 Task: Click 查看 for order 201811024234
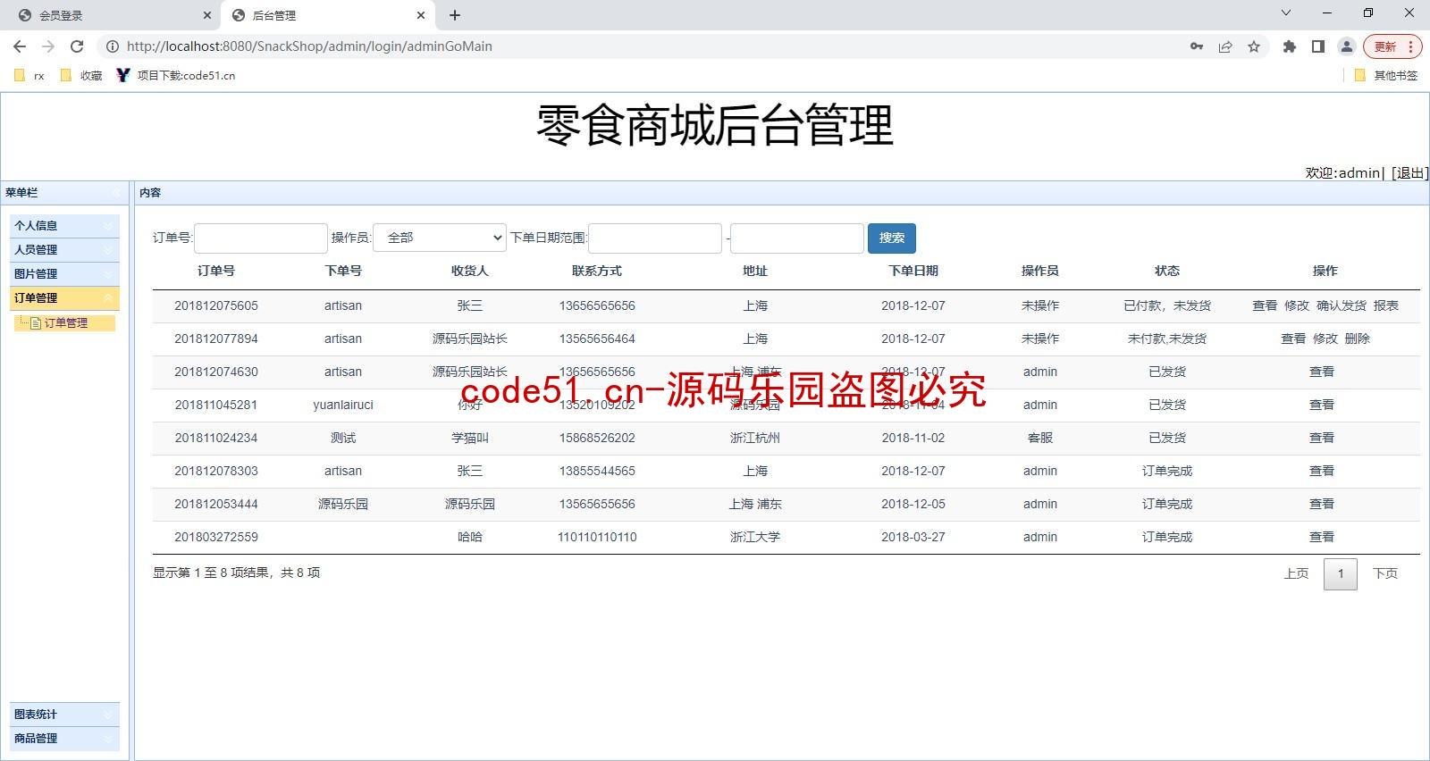[1322, 438]
